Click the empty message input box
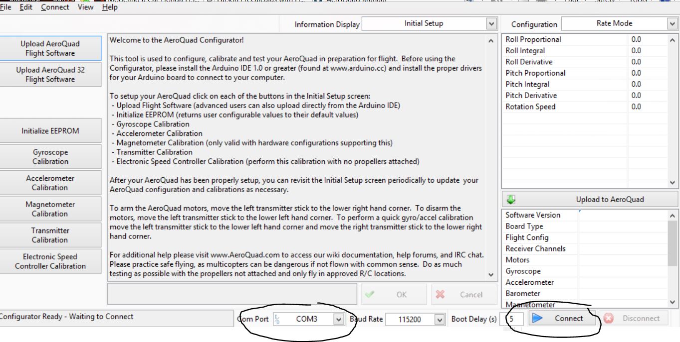 (x=232, y=294)
